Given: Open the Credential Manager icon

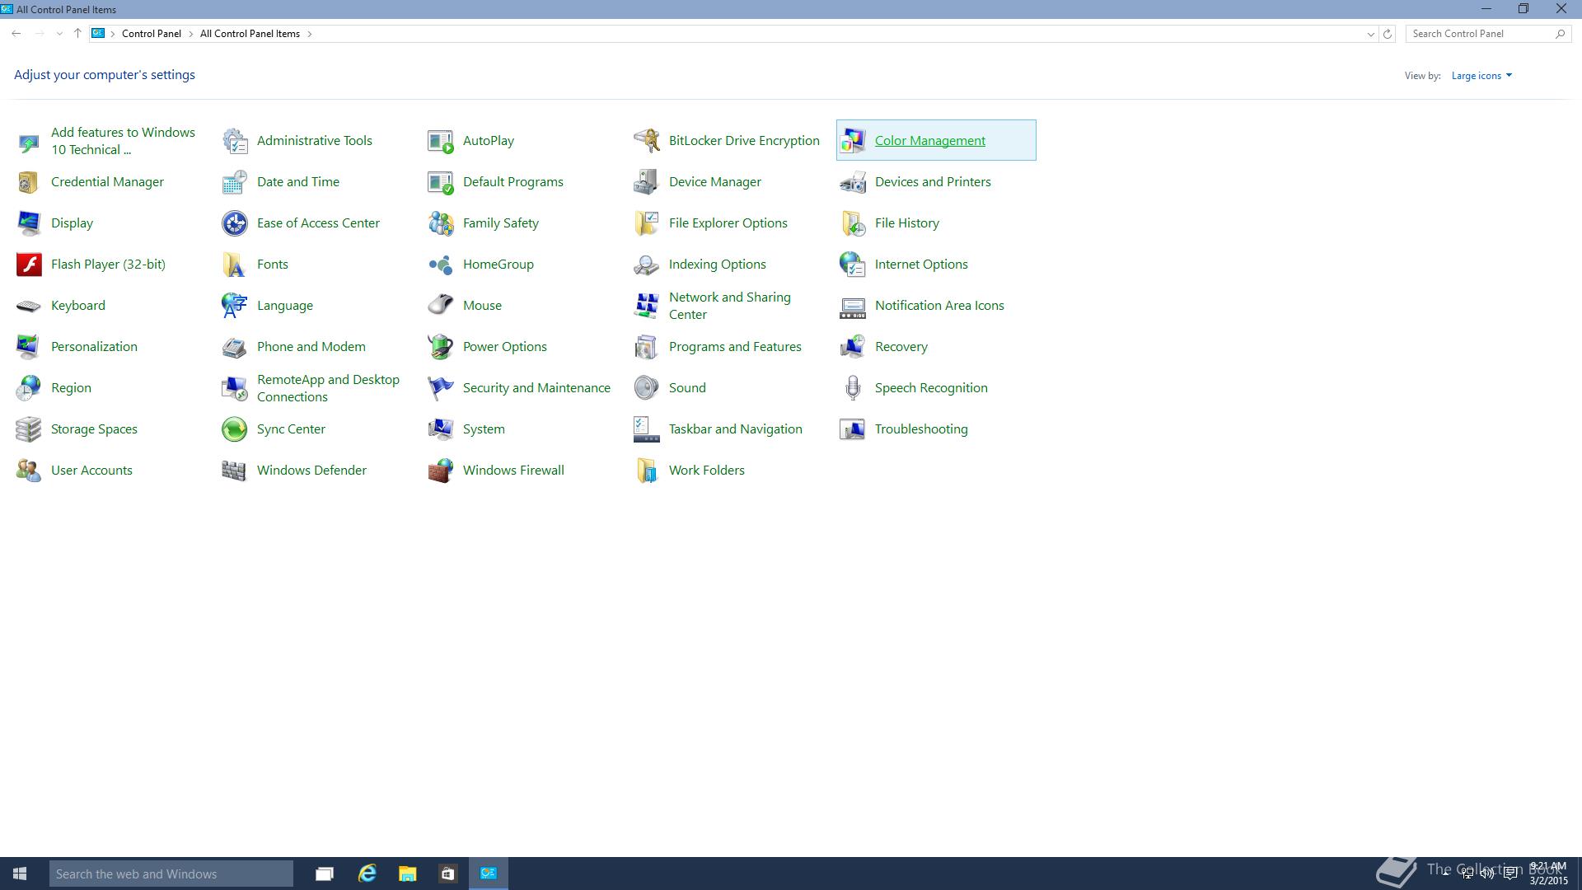Looking at the screenshot, I should (x=29, y=182).
